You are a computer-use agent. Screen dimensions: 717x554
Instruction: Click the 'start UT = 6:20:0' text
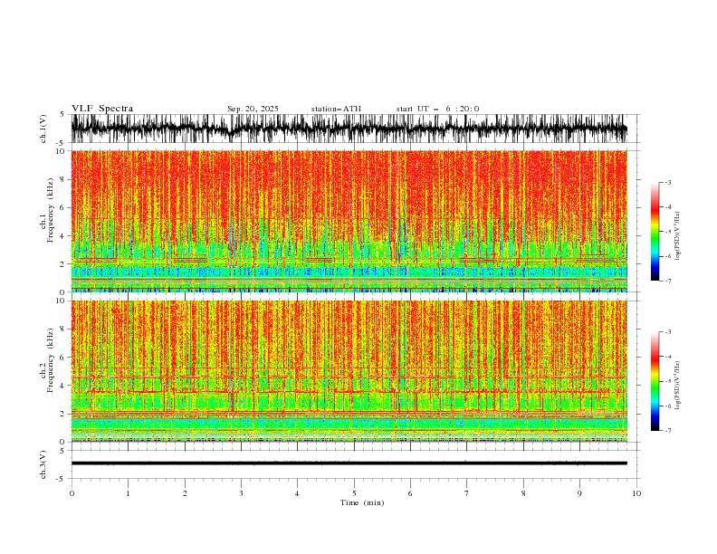[x=437, y=109]
